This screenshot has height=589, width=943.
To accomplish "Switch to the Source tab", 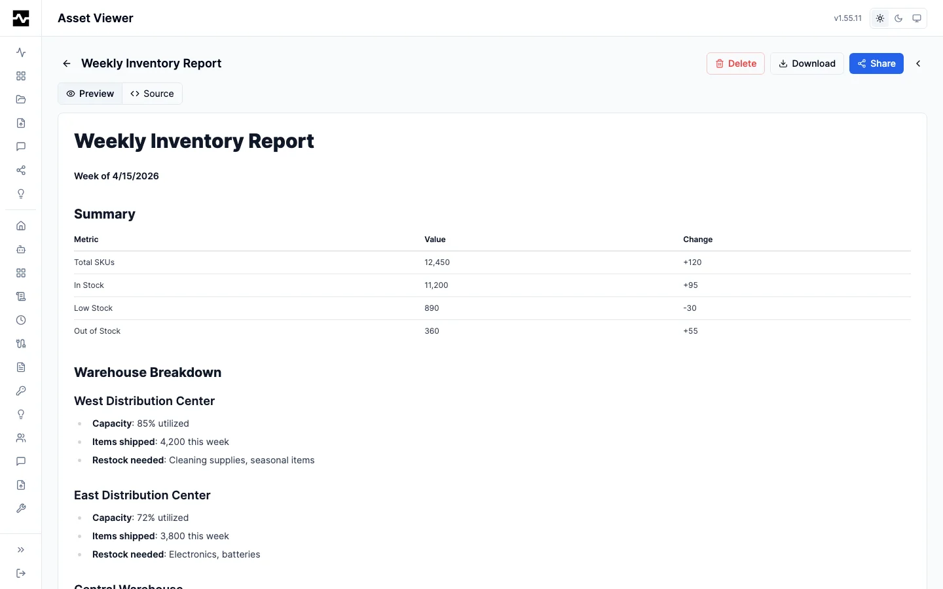I will click(x=152, y=94).
